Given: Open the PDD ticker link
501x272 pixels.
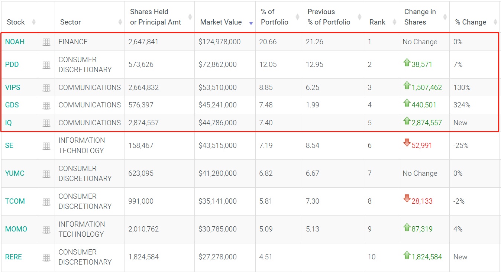Looking at the screenshot, I should [x=12, y=65].
